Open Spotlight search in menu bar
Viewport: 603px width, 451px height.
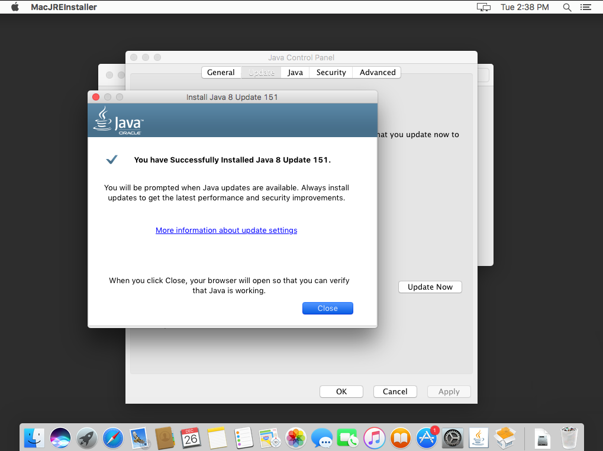[567, 7]
